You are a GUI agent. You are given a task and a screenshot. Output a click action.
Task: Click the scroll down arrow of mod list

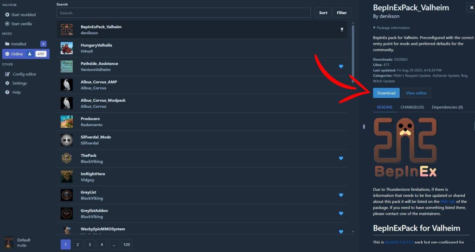(353, 232)
